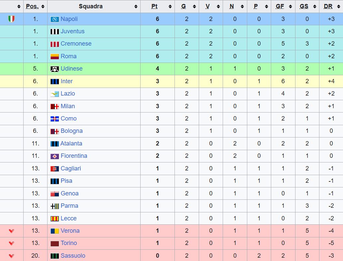Sort by GF goals scored header
This screenshot has width=343, height=261.
coord(280,6)
